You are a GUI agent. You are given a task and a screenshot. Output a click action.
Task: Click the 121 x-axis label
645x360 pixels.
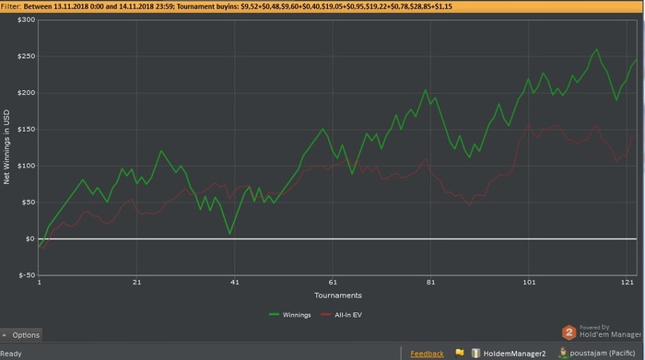(x=627, y=282)
